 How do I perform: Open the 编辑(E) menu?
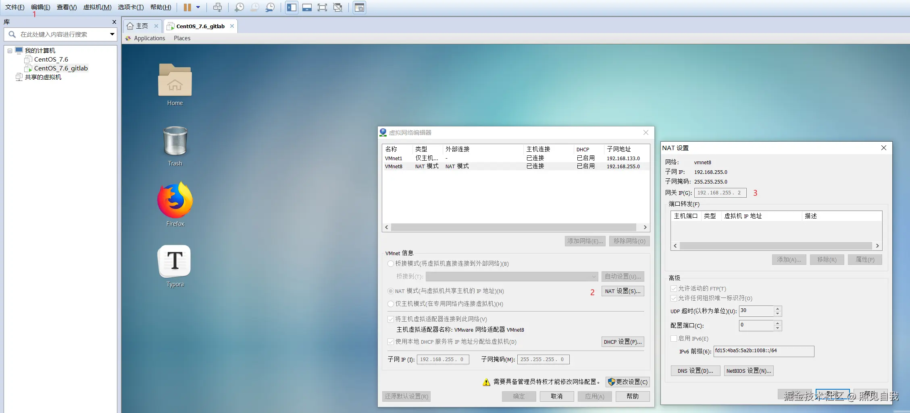tap(40, 7)
